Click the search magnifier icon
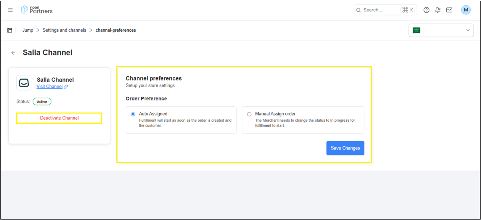Image resolution: width=481 pixels, height=220 pixels. pos(358,10)
